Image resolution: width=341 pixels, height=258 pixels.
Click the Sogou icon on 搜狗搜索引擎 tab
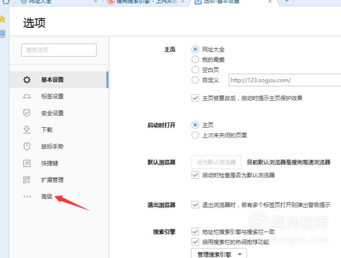click(x=111, y=2)
